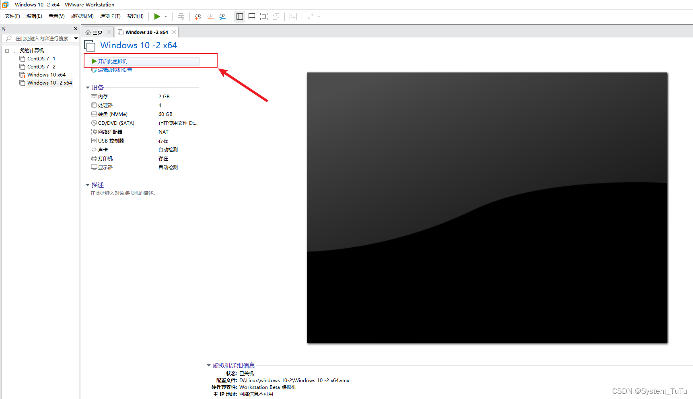Collapse the 虚拟机详细信息 section
Viewport: 693px width, 399px height.
(x=209, y=365)
